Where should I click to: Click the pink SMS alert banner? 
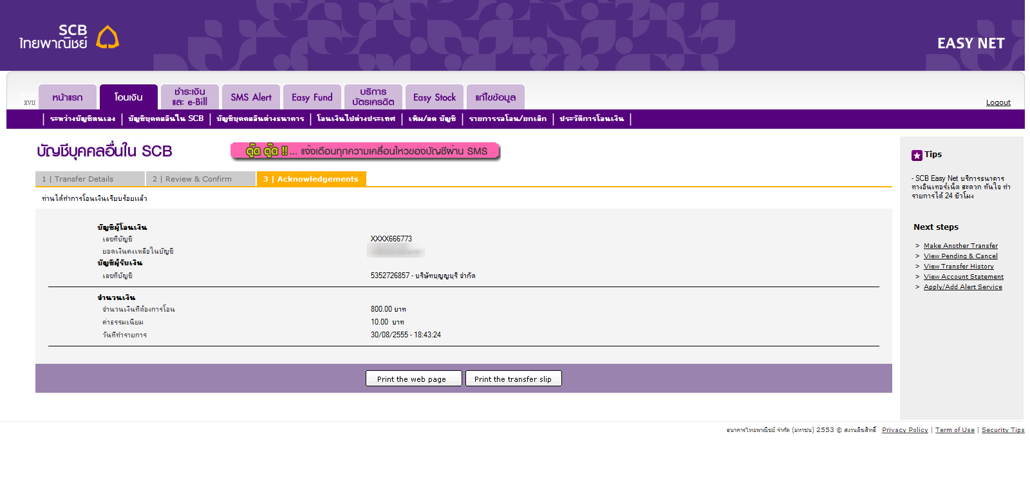365,151
